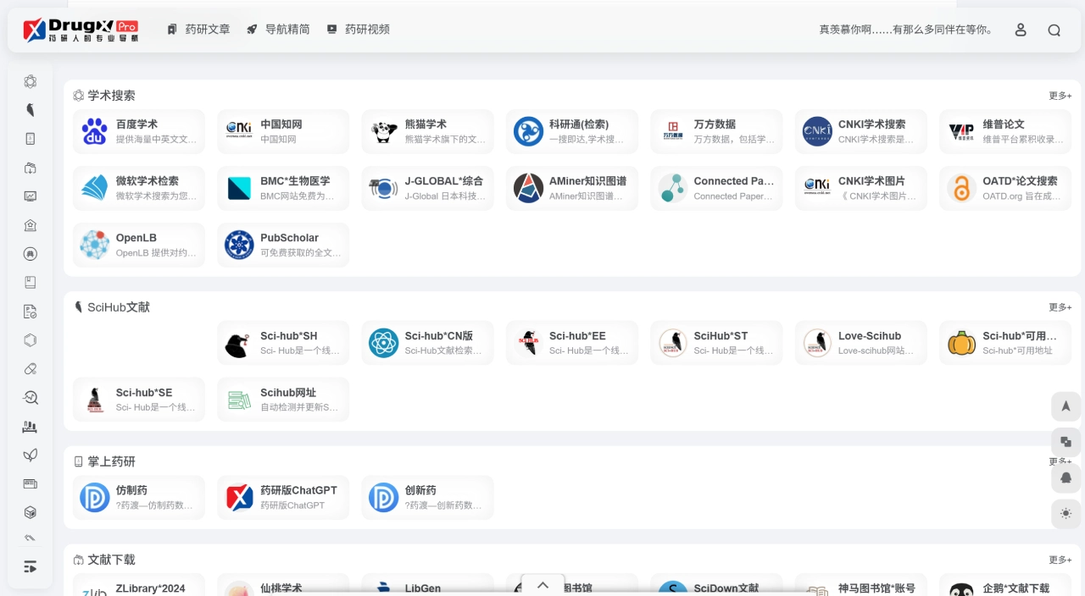Screen dimensions: 1085x596
Task: Click the floating QQ penguin button
Action: click(1066, 477)
